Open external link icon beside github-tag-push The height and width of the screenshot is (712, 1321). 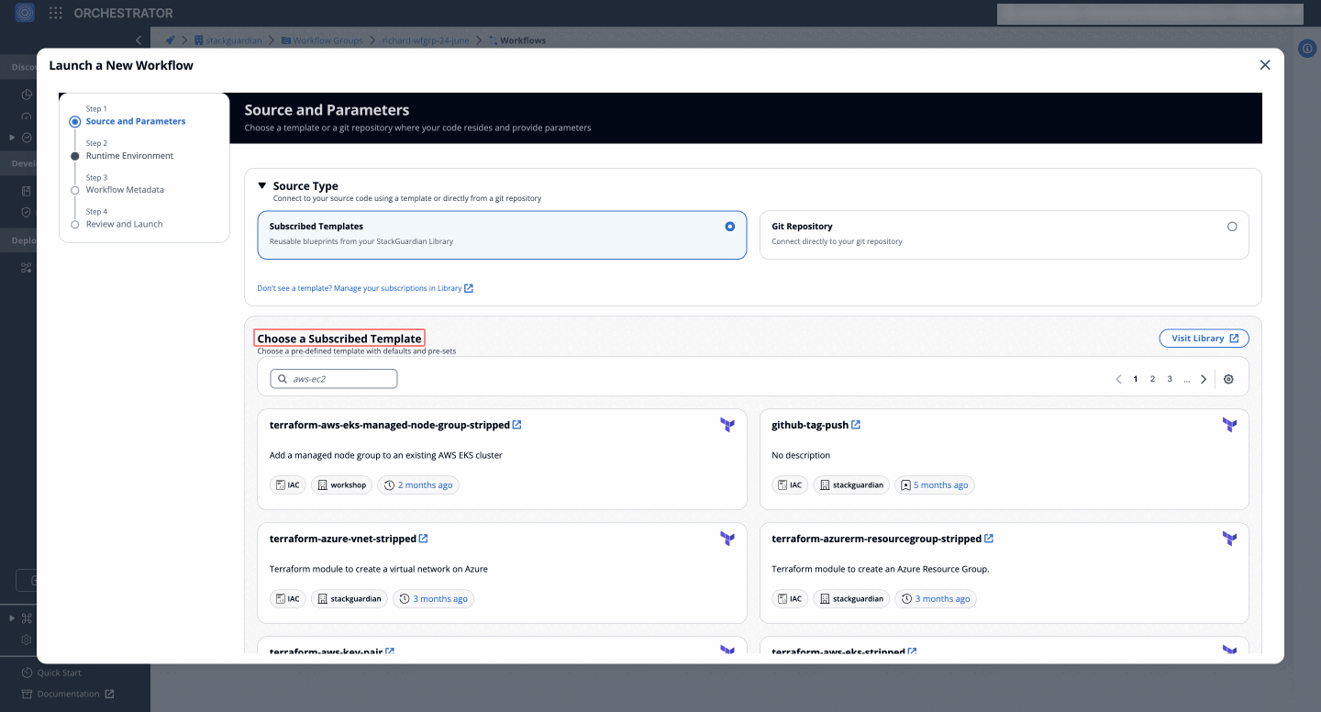tap(856, 425)
